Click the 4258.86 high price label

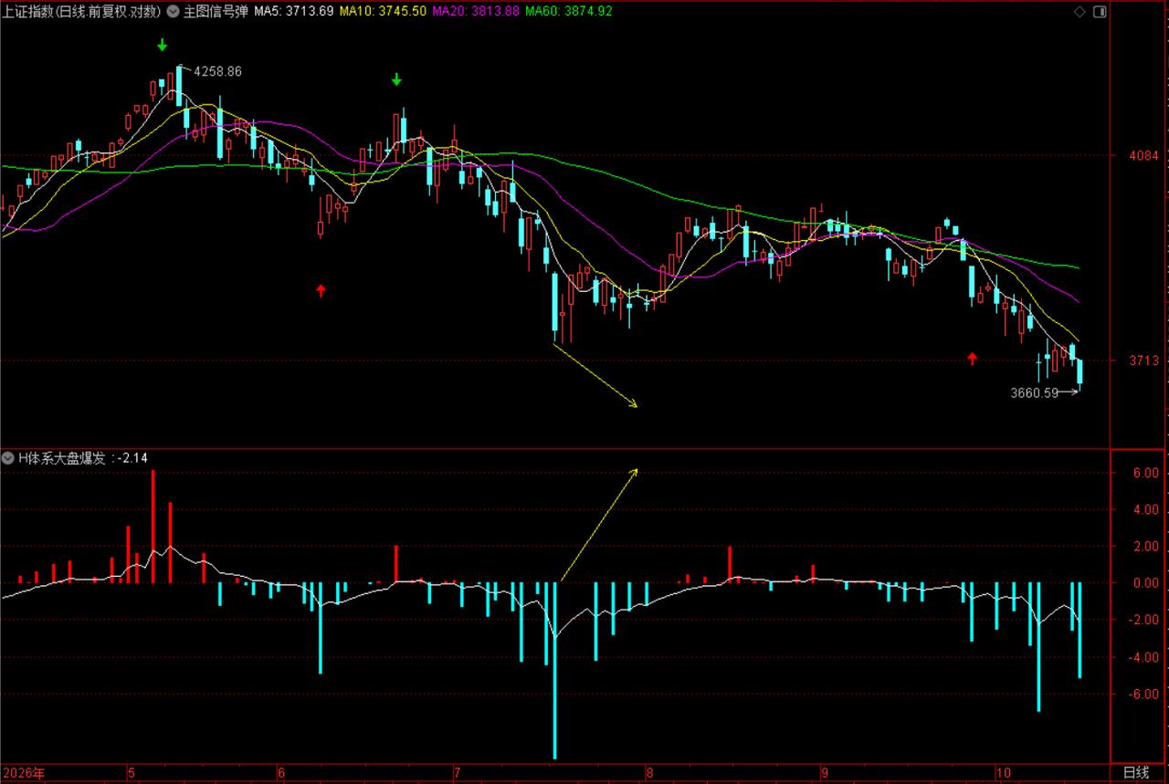click(218, 71)
